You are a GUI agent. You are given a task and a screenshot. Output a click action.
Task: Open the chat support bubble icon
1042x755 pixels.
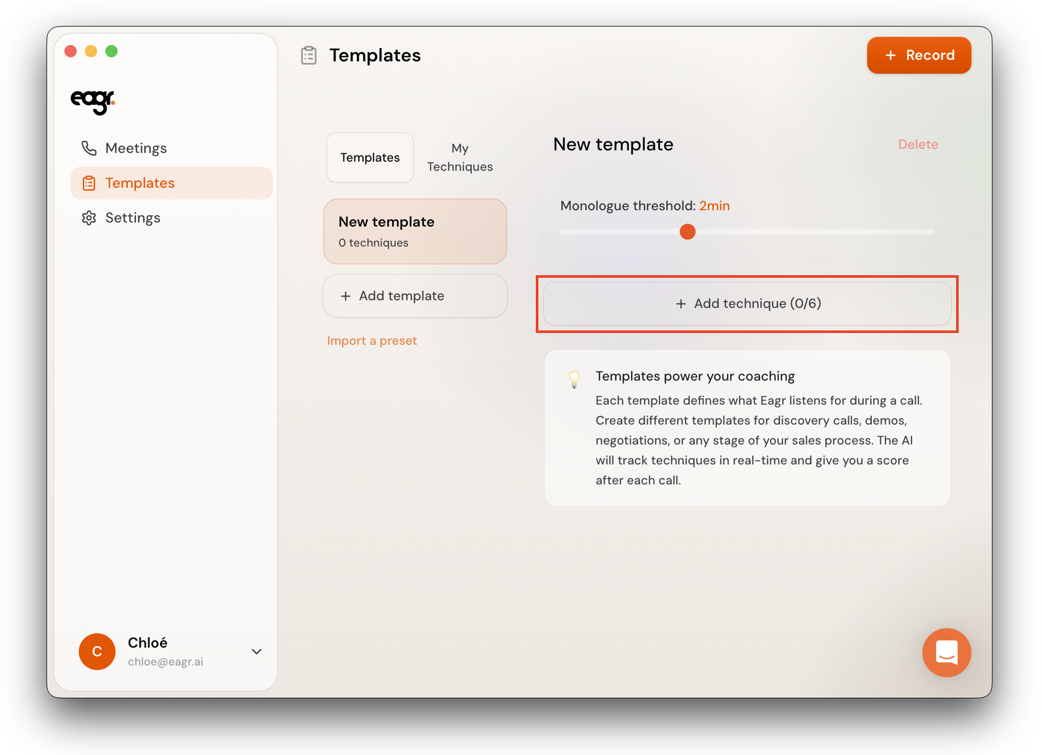(x=946, y=652)
